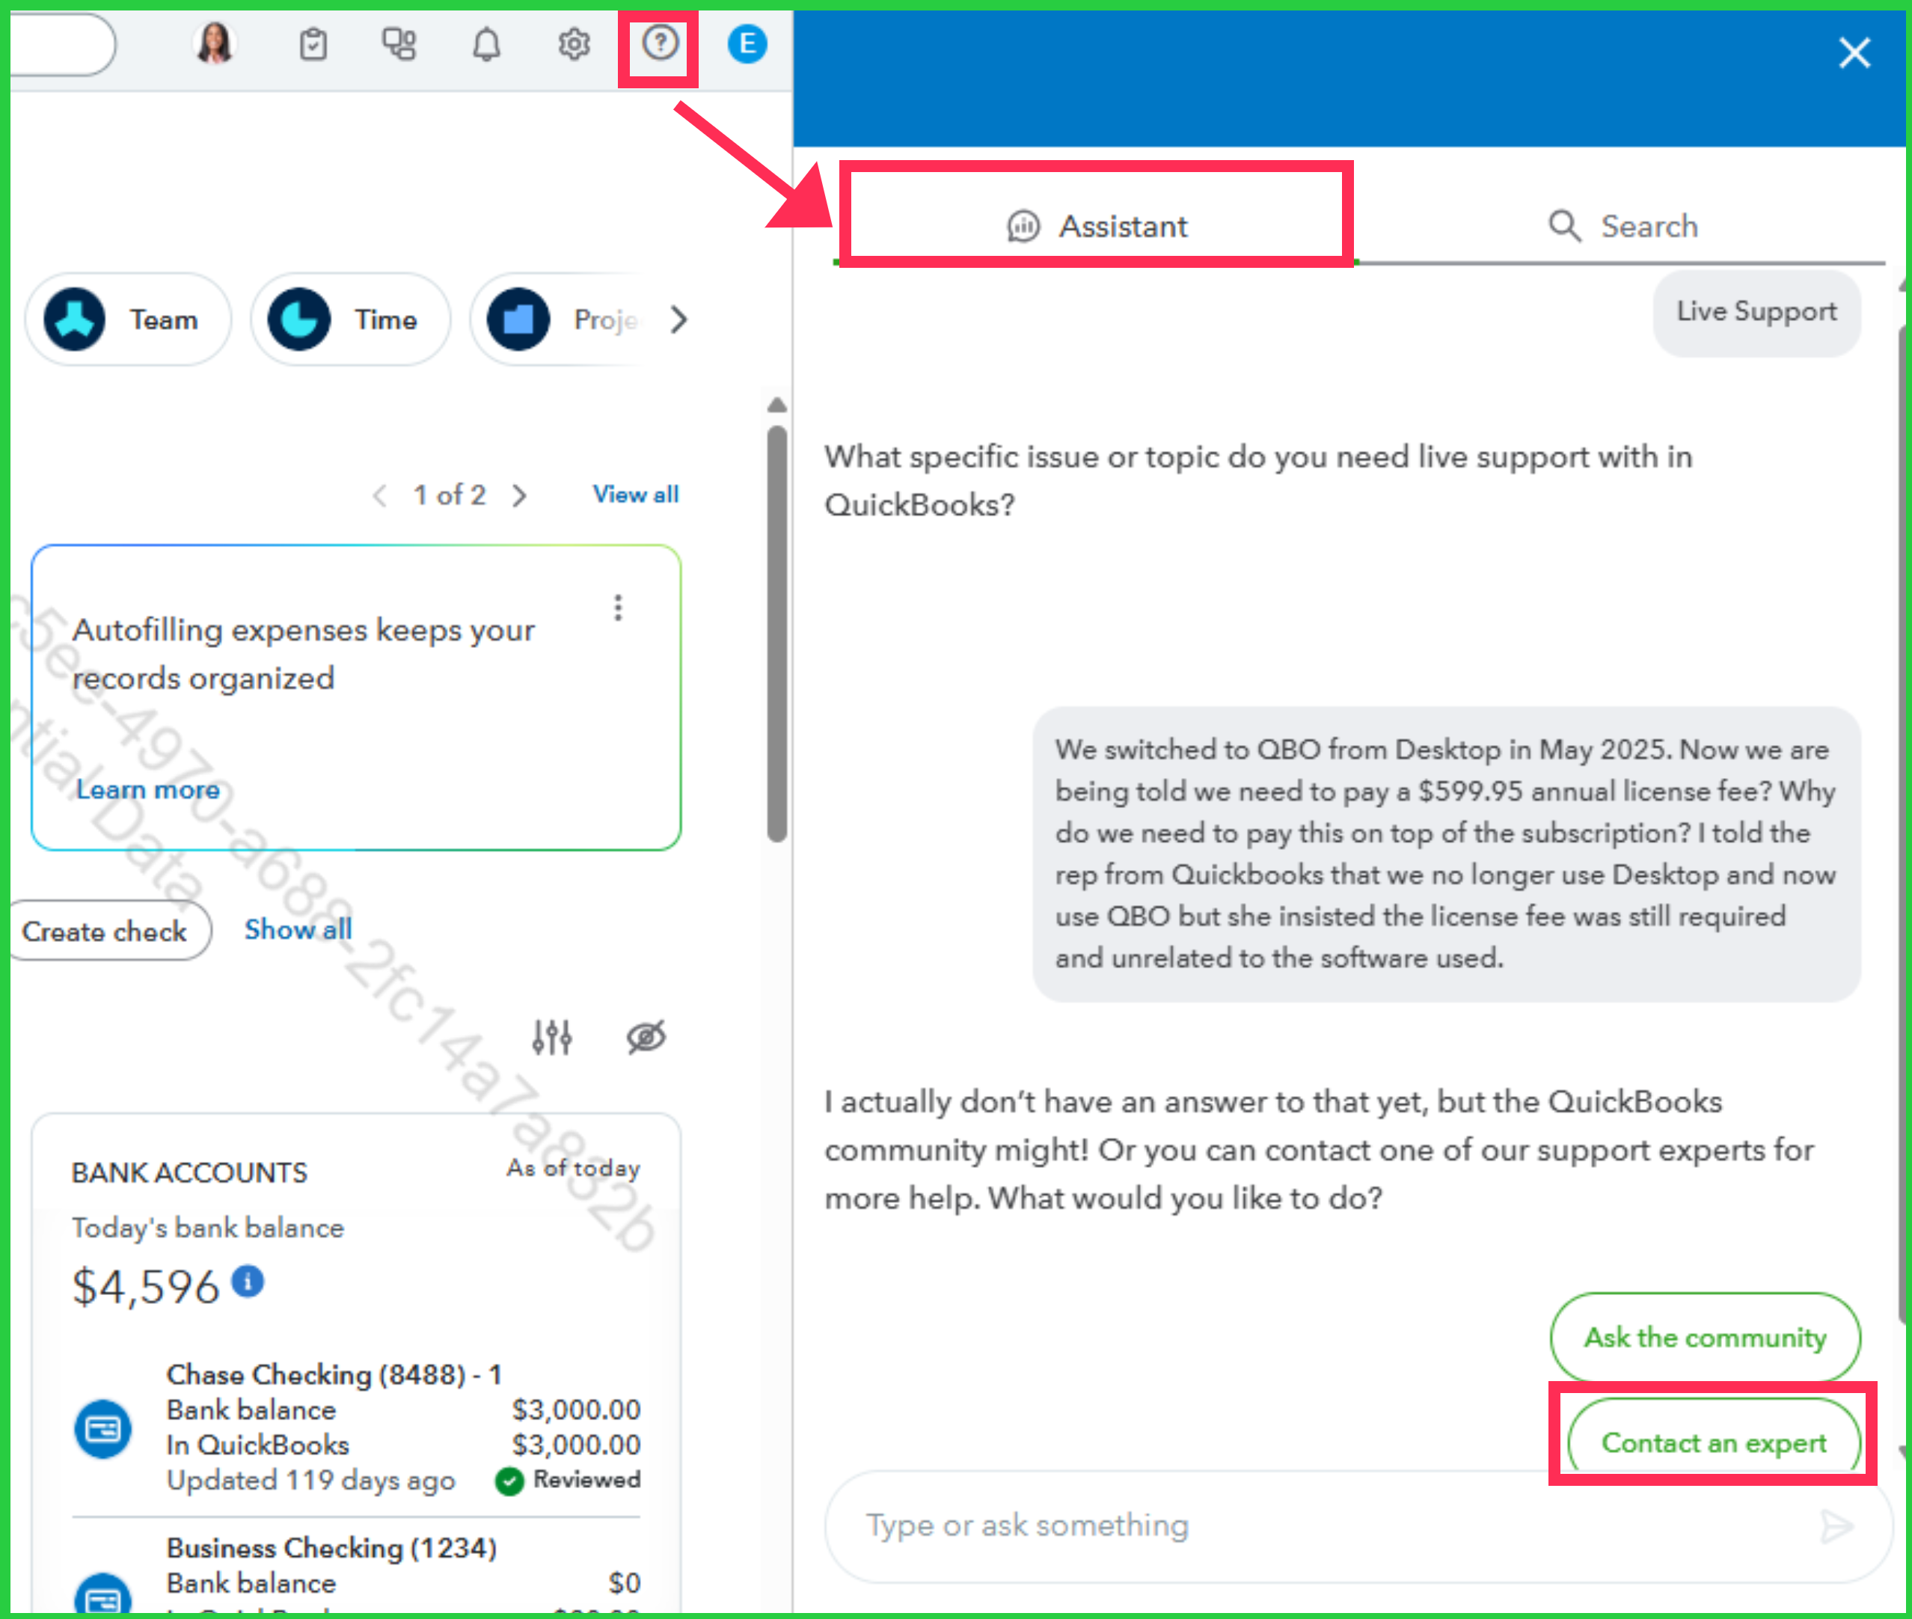The image size is (1912, 1619).
Task: Click the send message arrow icon
Action: (1836, 1526)
